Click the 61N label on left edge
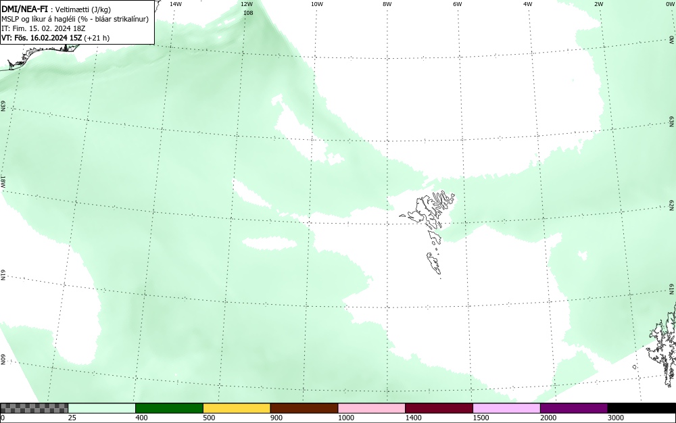676x423 pixels. coord(3,275)
